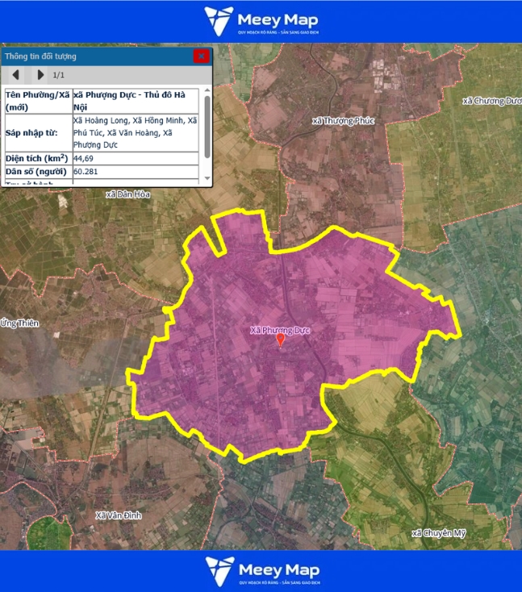Click the xã Vân Đình map label
The height and width of the screenshot is (592, 522).
click(118, 515)
